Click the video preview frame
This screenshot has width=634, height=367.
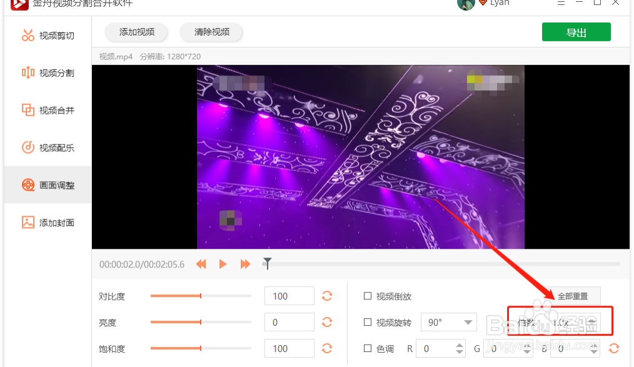pos(361,157)
